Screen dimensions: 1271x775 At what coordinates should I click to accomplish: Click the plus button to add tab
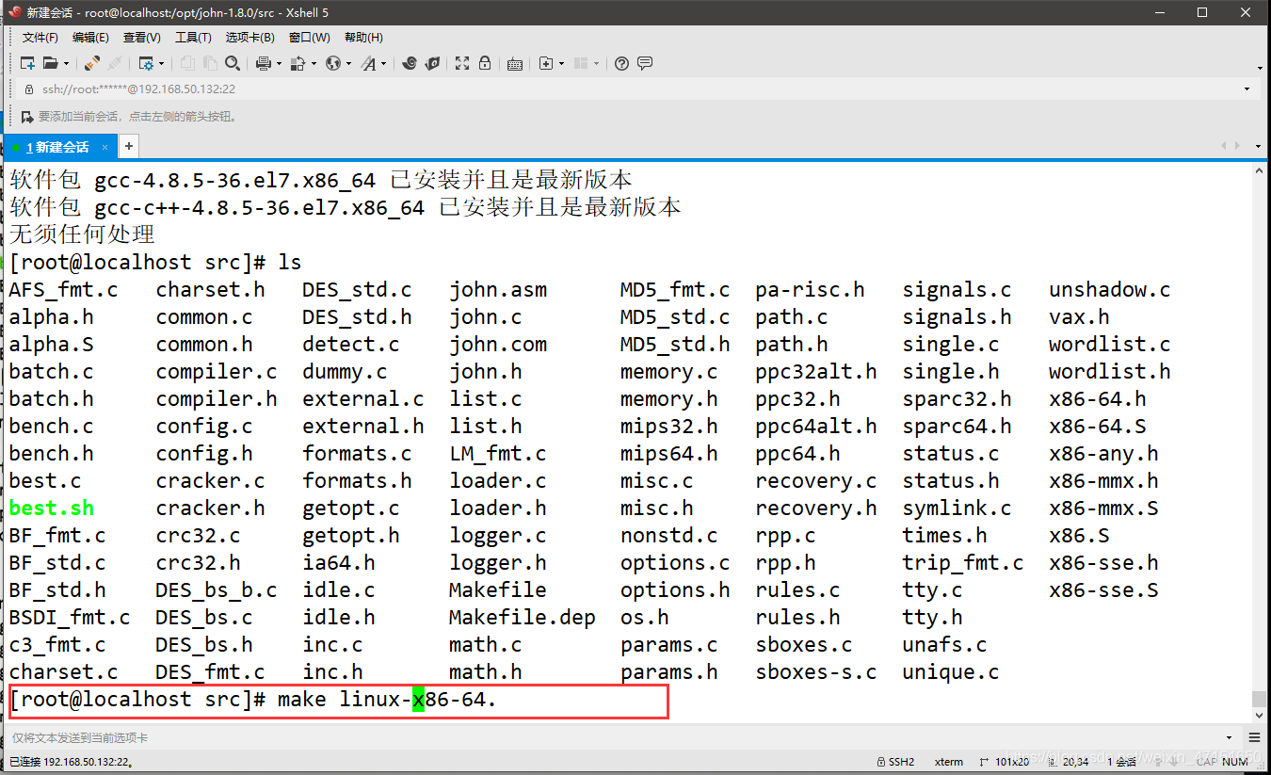tap(129, 146)
